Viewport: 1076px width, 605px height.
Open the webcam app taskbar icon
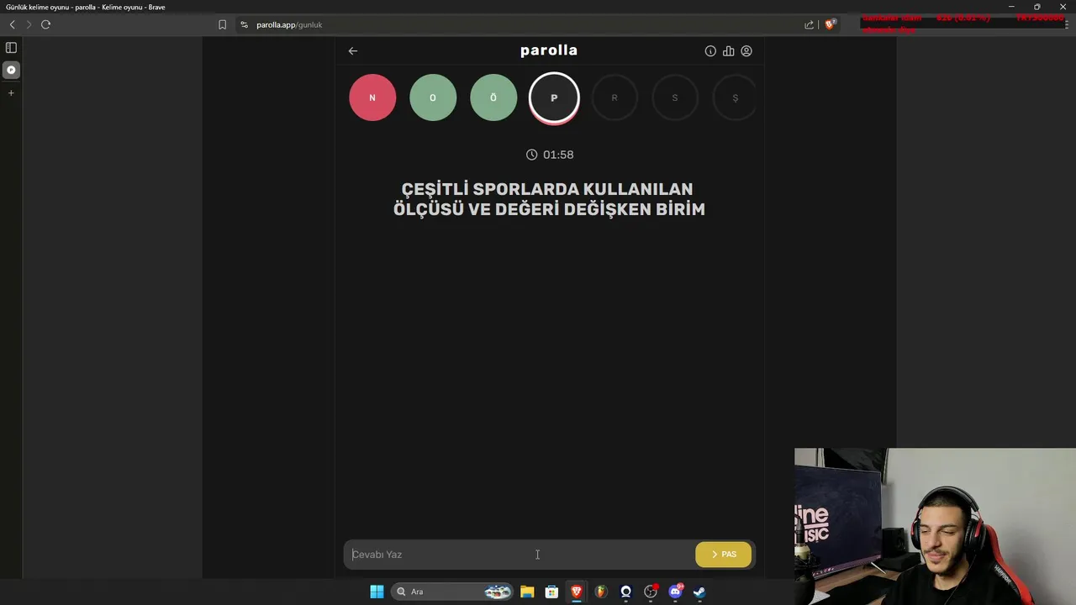(x=625, y=592)
